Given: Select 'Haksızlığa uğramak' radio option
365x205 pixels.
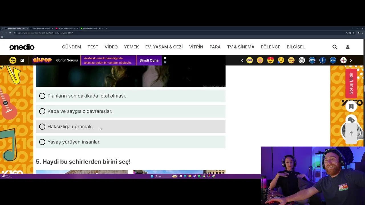Looking at the screenshot, I should [42, 127].
